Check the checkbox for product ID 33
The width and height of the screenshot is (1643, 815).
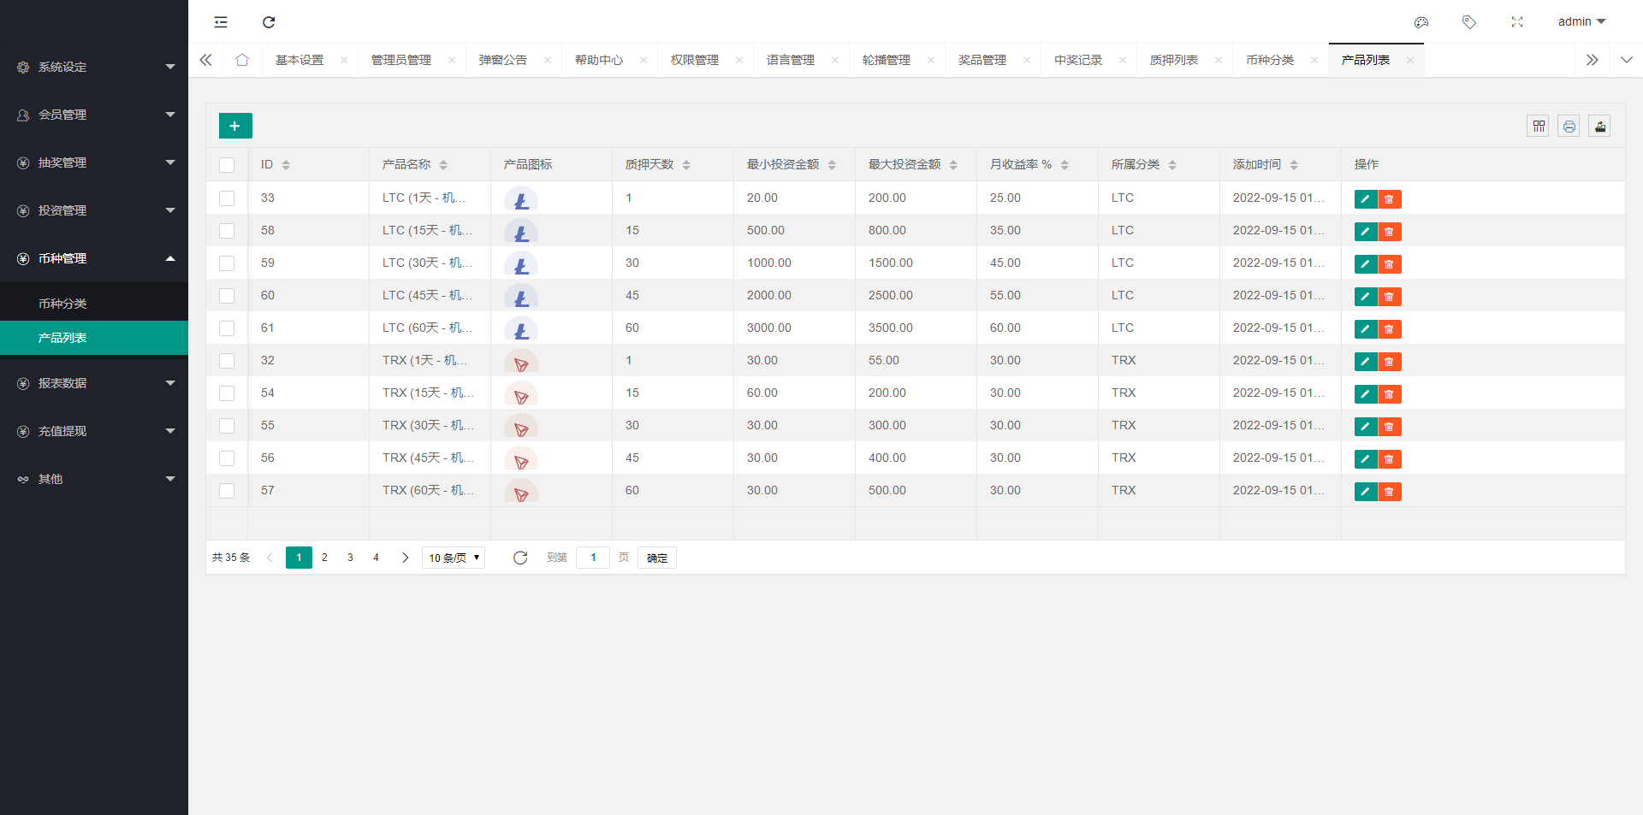227,198
